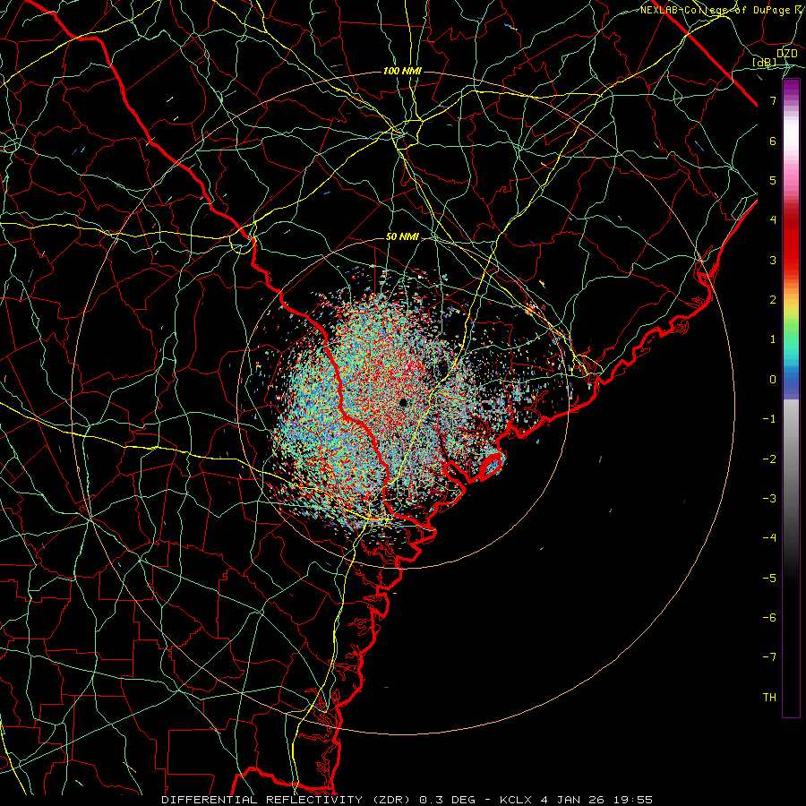Viewport: 806px width, 806px height.
Task: Click the '5' tick label on the scale
Action: click(x=773, y=180)
